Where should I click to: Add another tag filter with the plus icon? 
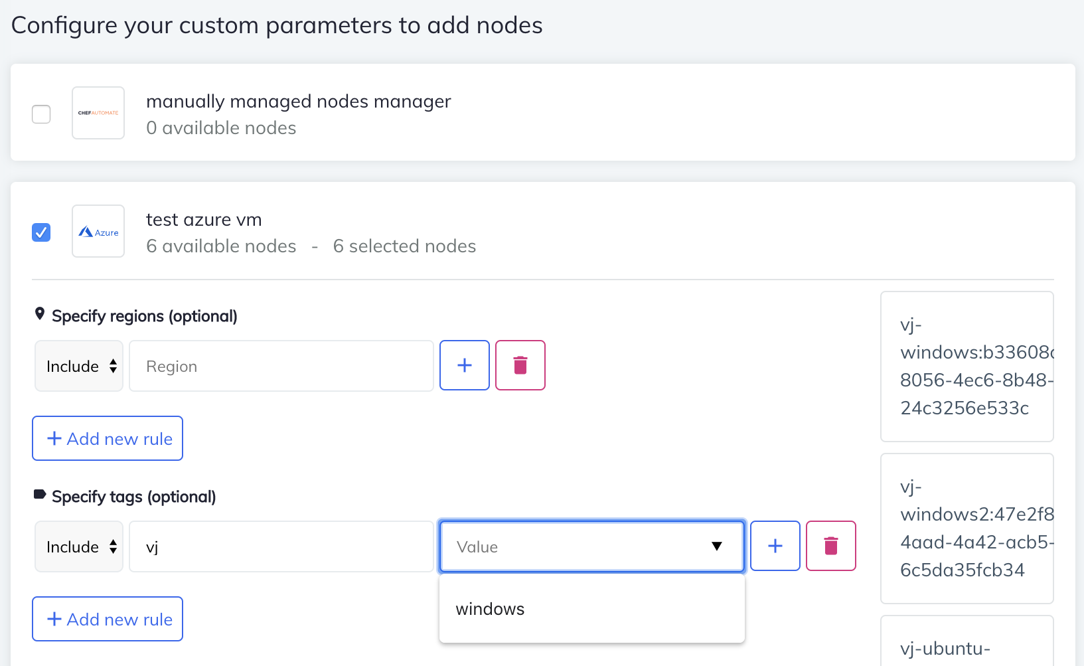click(775, 546)
